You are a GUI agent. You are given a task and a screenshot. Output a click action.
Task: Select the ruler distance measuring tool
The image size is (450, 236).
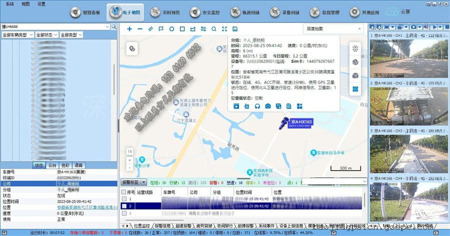point(150,29)
